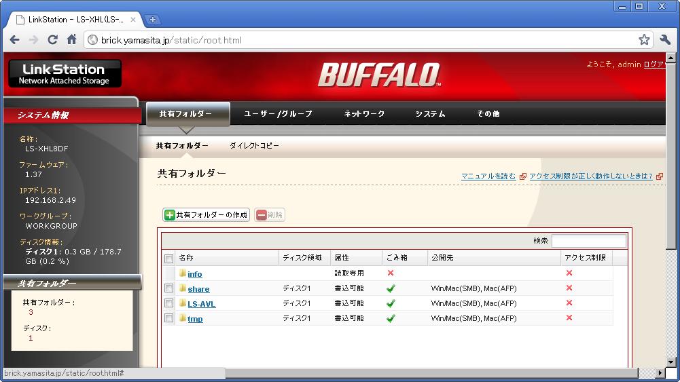Open アクセス制限が正しく動作しないときは help link
The image size is (680, 382).
click(x=591, y=176)
